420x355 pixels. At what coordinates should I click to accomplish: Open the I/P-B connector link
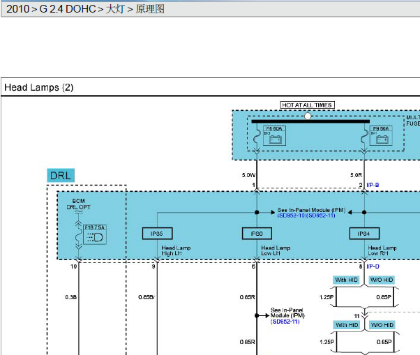click(x=373, y=185)
